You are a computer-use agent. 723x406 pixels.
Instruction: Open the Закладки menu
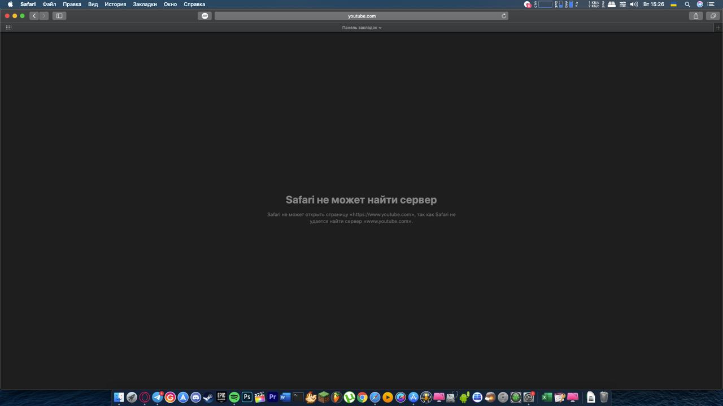click(145, 4)
